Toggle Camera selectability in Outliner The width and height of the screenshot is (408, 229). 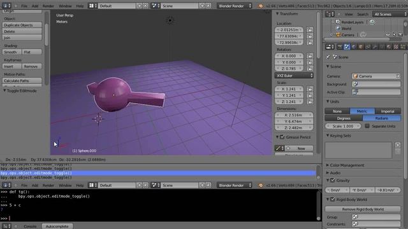tap(394, 34)
